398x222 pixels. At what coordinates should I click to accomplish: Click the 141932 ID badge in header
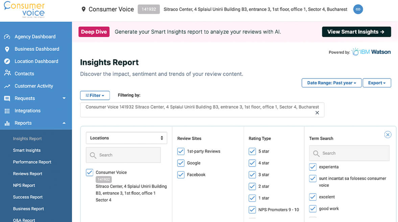(x=149, y=9)
